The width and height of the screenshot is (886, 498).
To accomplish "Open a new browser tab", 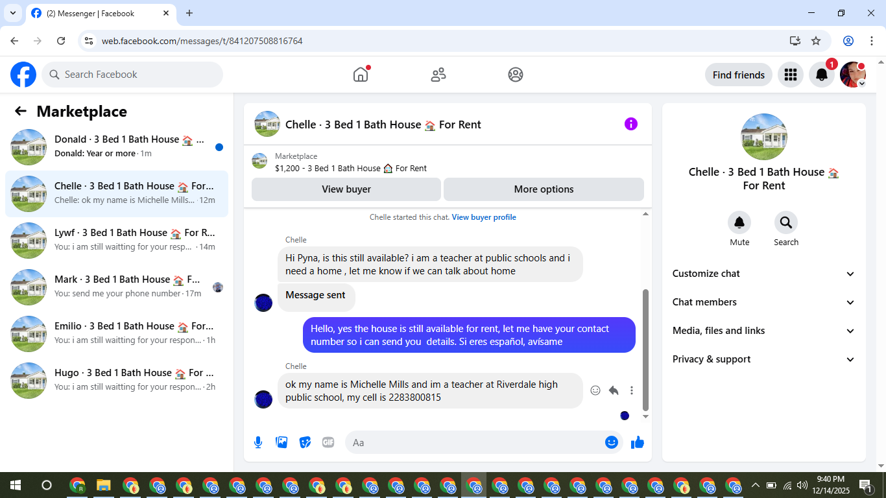I will click(x=189, y=13).
